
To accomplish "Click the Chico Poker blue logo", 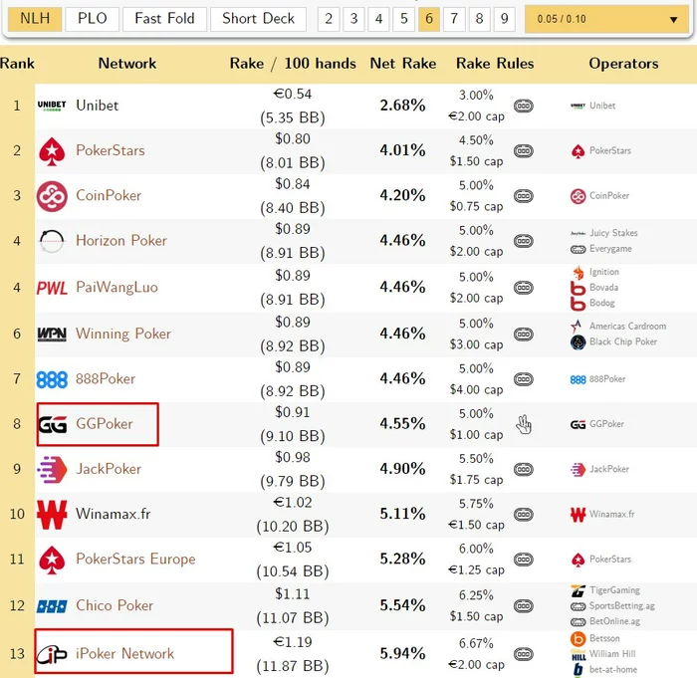I will point(52,606).
